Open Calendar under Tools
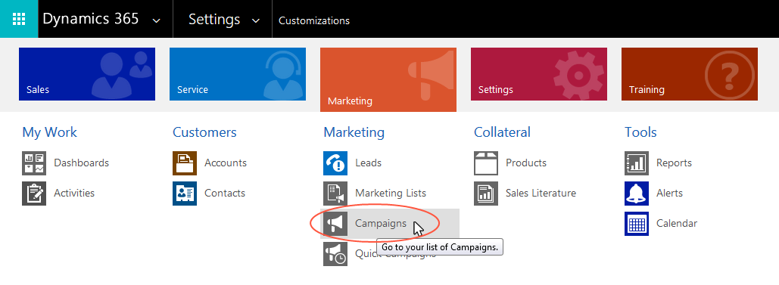The image size is (779, 285). 677,224
